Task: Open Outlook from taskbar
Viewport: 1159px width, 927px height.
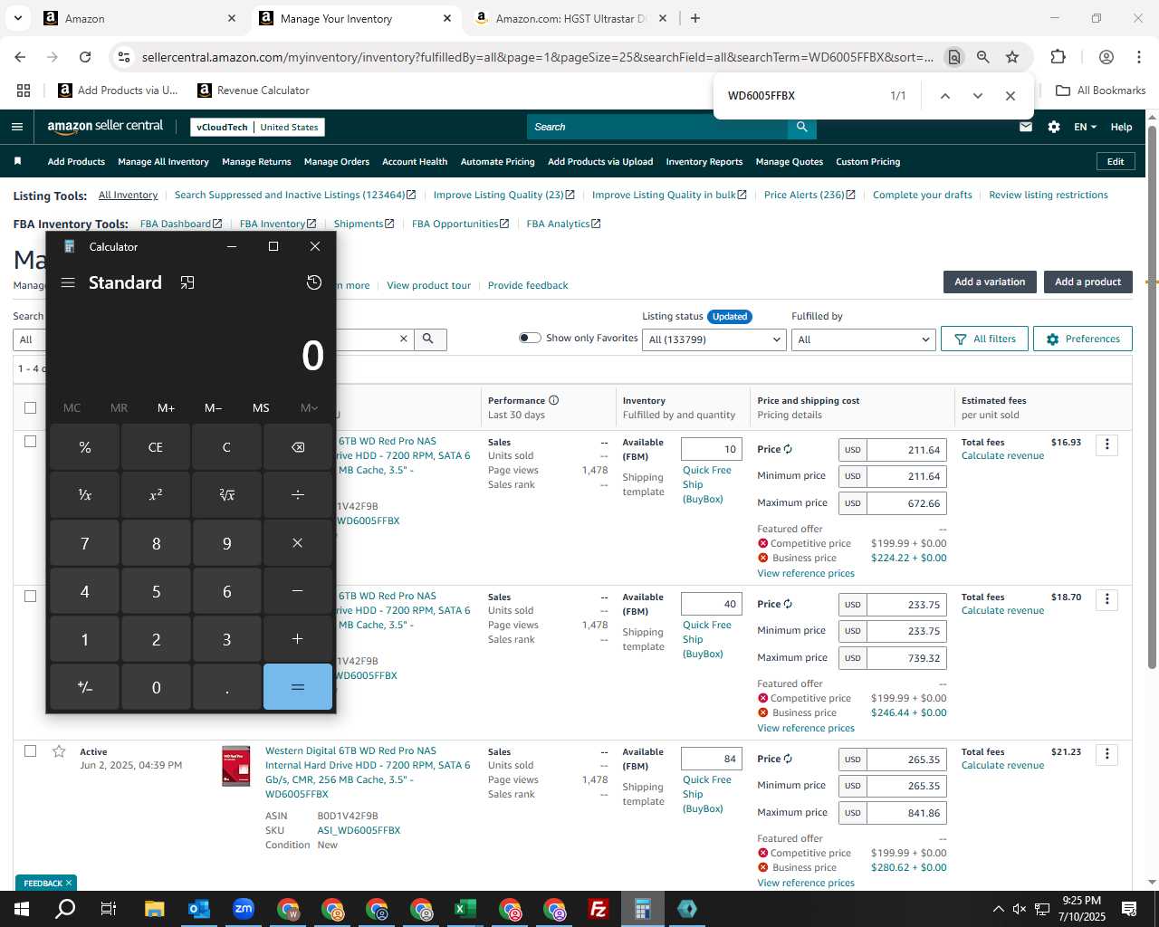Action: (x=198, y=909)
